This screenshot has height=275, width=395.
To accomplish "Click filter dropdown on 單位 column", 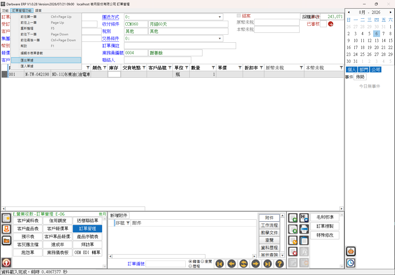I will (186, 68).
